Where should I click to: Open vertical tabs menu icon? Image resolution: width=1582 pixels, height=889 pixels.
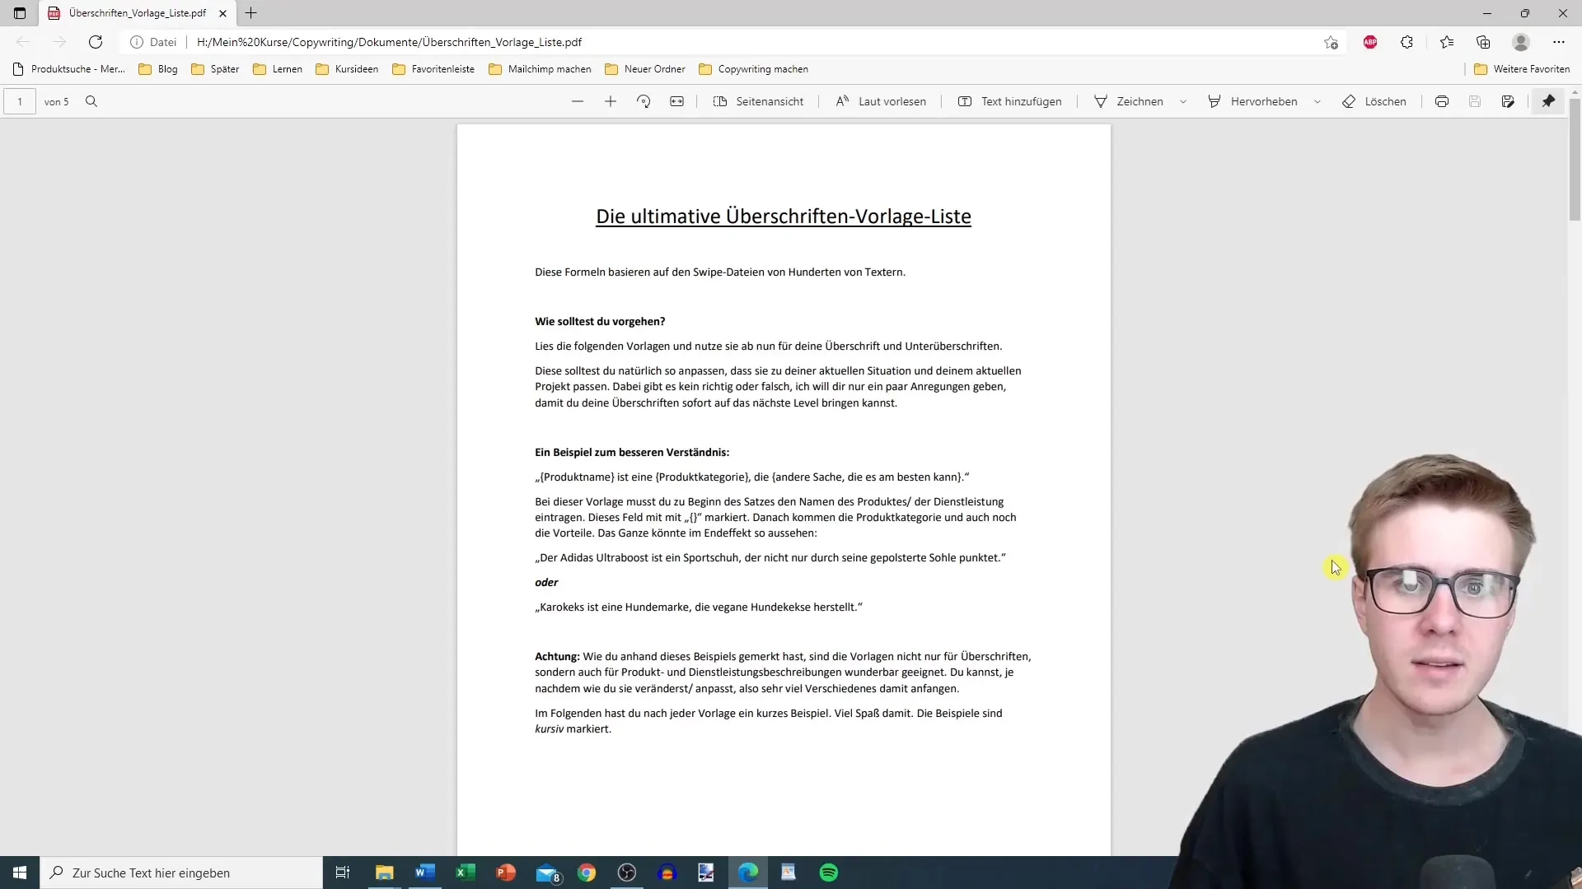point(20,13)
